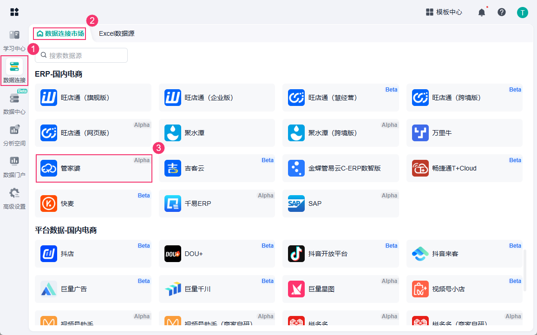537x335 pixels.
Task: Select the 旺店通（企业版）data source
Action: 217,98
